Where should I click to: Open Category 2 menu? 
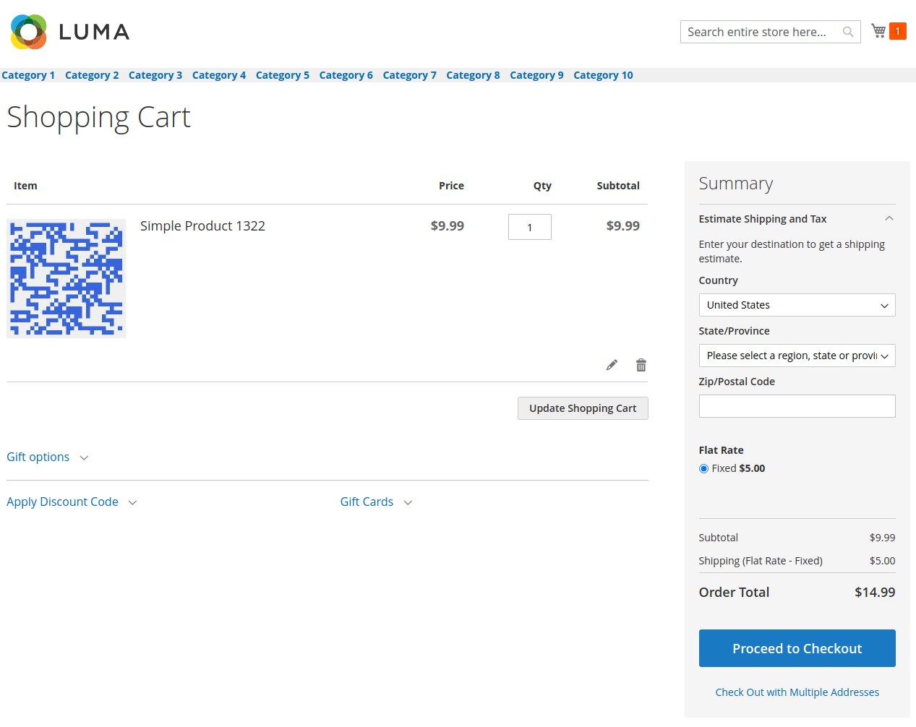tap(92, 75)
